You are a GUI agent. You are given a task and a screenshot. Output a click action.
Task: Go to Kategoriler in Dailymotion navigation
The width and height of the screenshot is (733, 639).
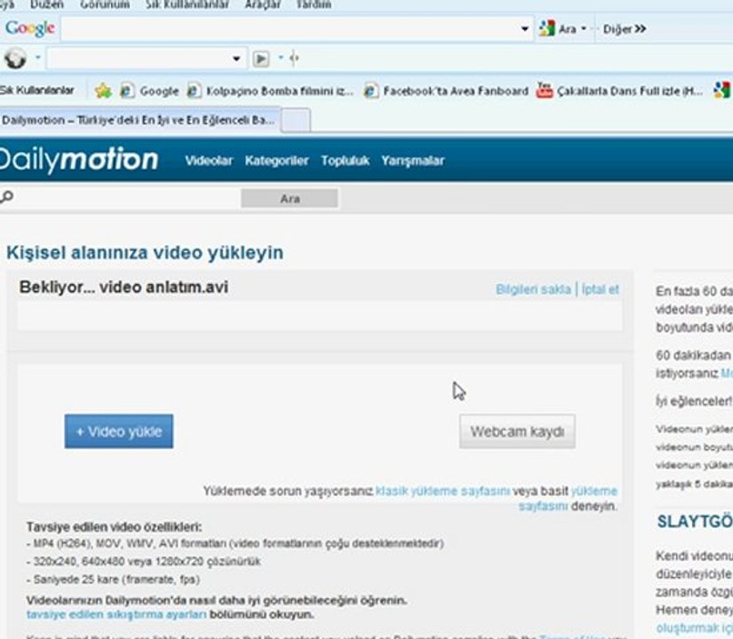click(x=276, y=161)
